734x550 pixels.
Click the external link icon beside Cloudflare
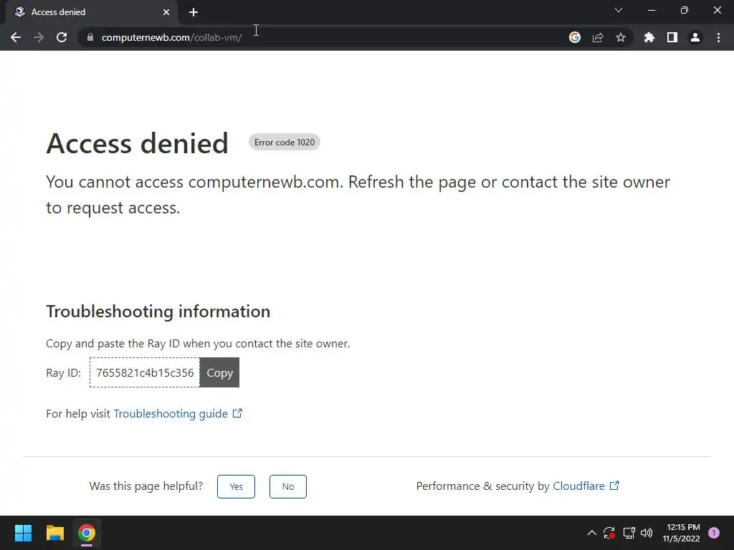(614, 486)
